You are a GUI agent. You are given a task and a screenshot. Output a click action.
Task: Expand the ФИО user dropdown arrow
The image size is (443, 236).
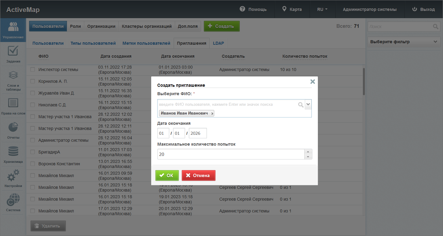[x=308, y=105]
